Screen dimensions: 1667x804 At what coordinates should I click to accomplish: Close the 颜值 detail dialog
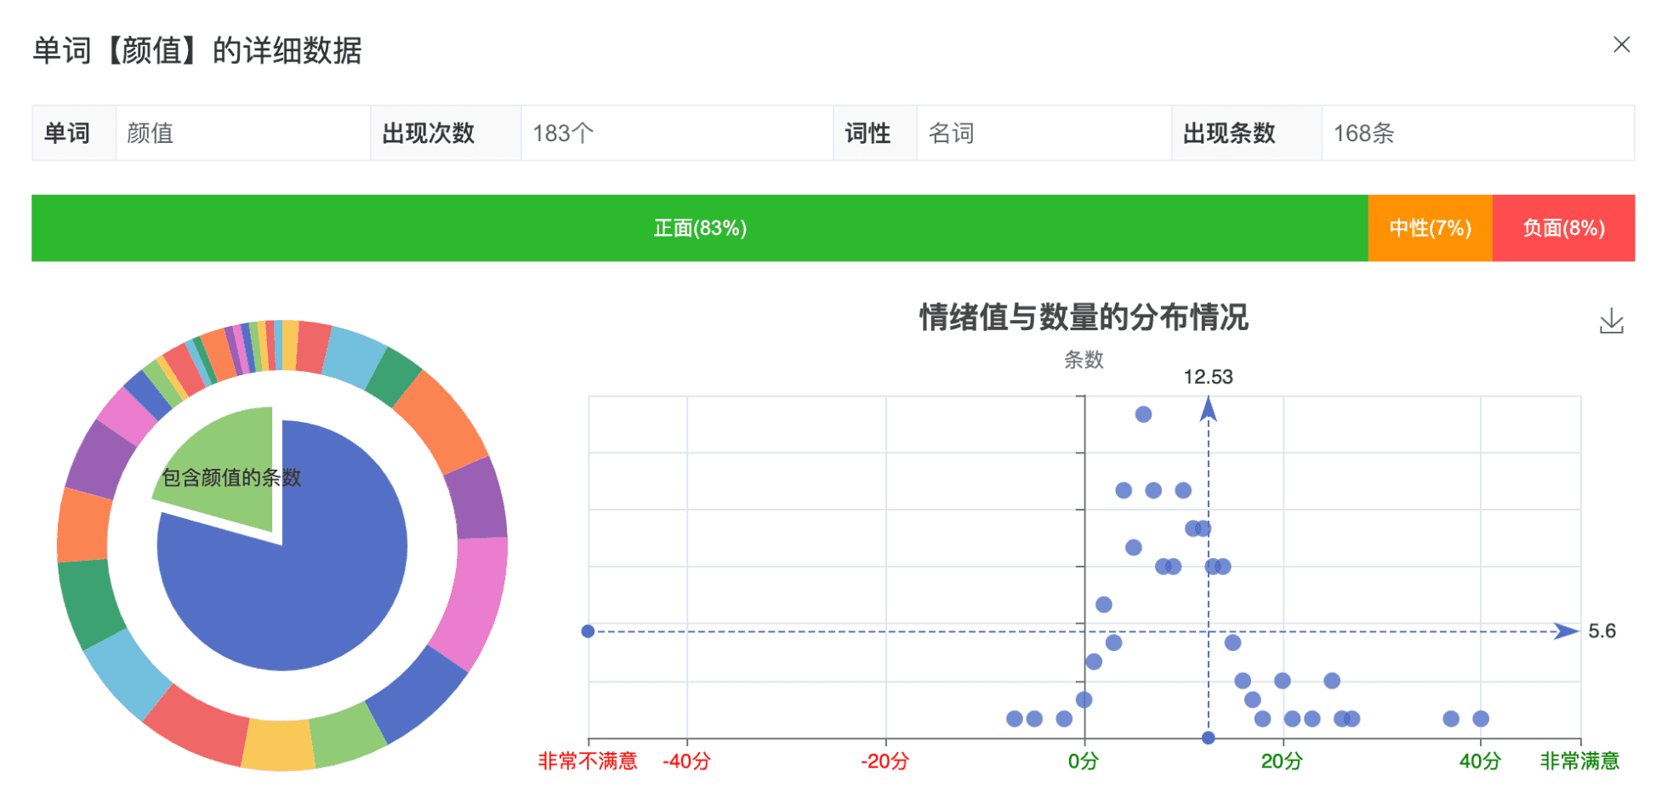(x=1621, y=45)
